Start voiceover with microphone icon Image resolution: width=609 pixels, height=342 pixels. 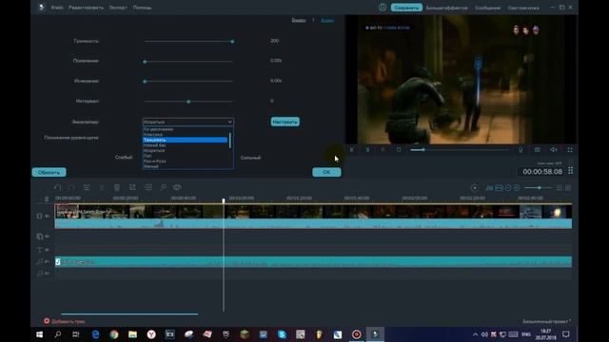tap(521, 150)
